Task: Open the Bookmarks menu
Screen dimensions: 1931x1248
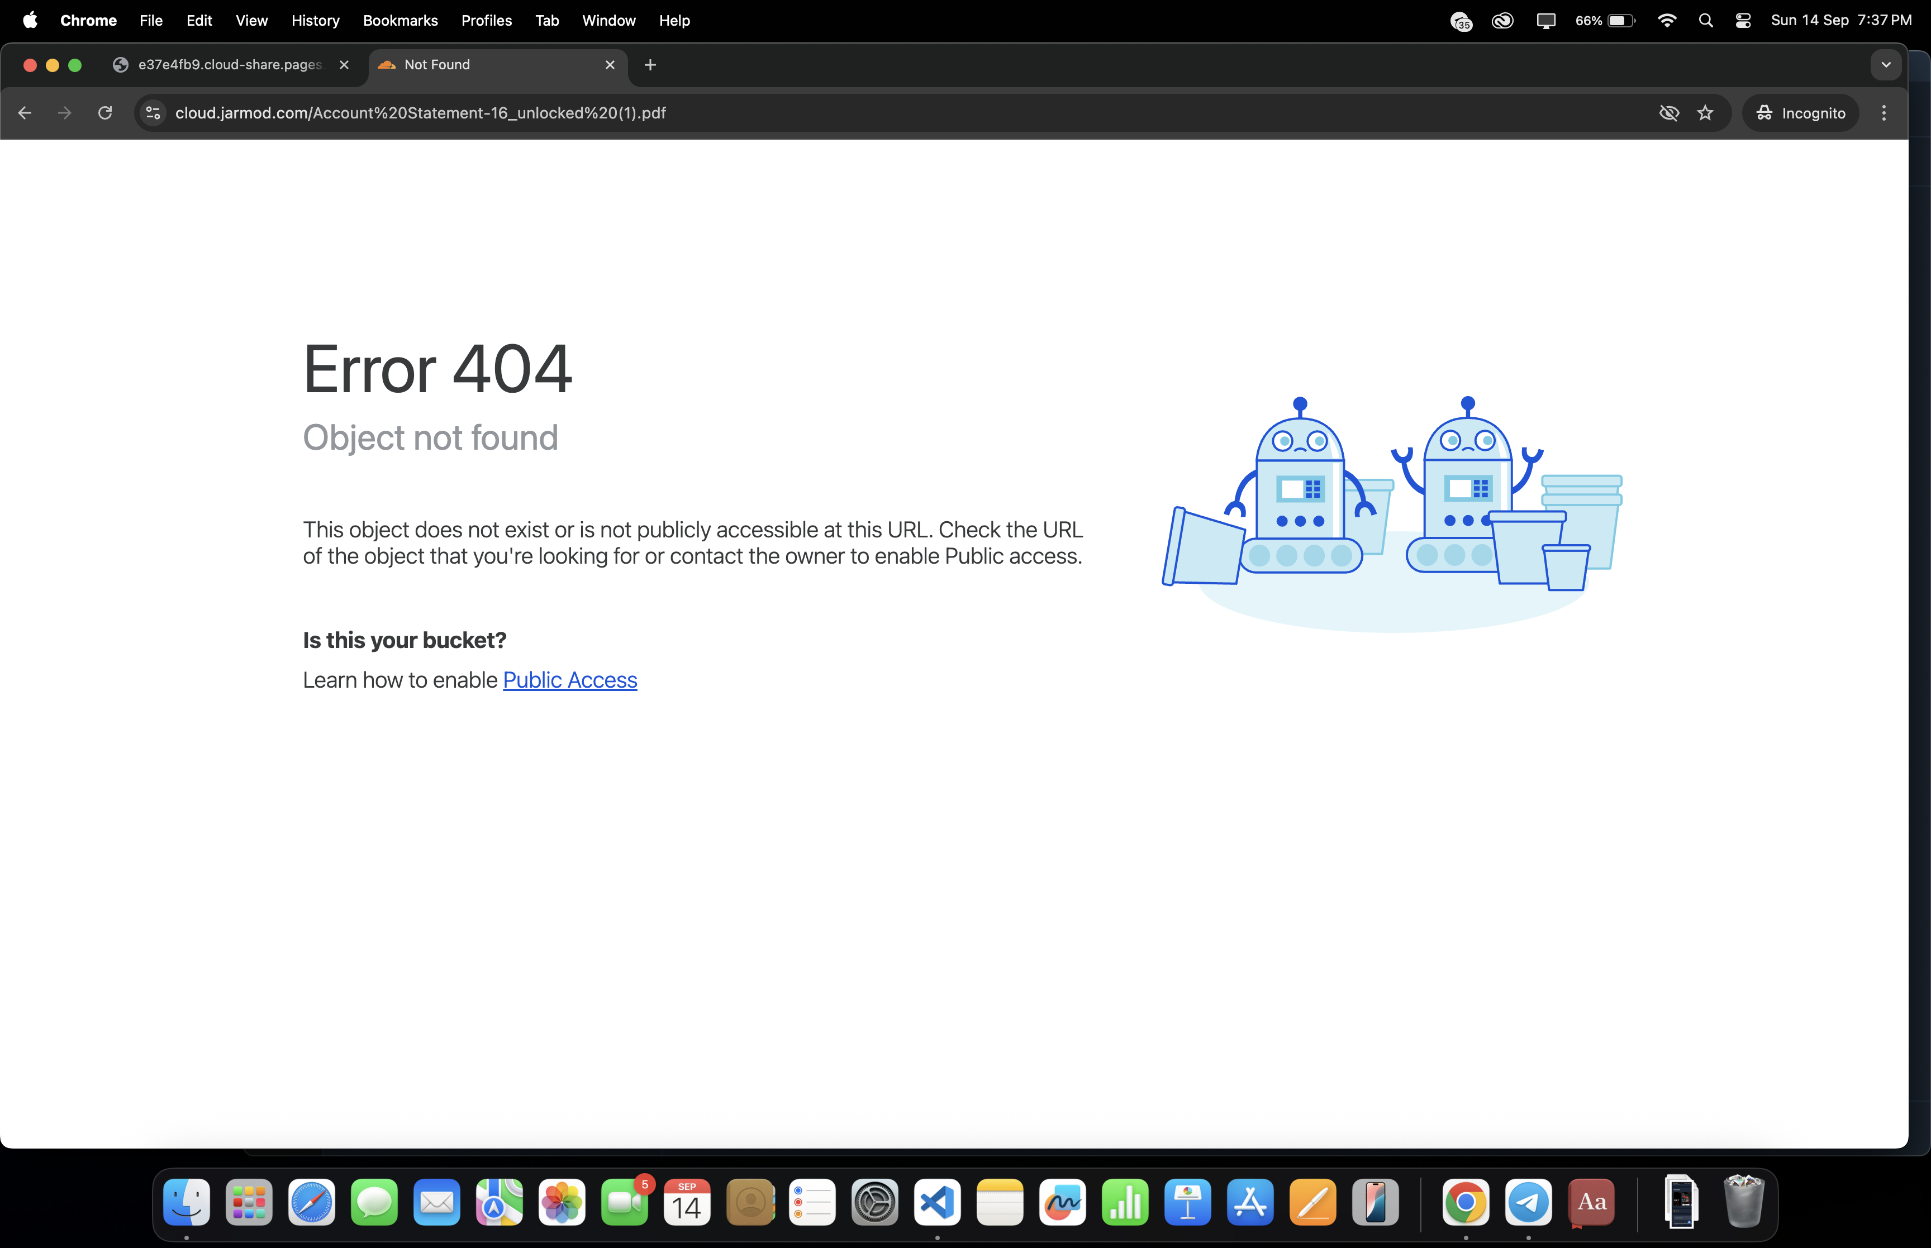Action: (x=400, y=20)
